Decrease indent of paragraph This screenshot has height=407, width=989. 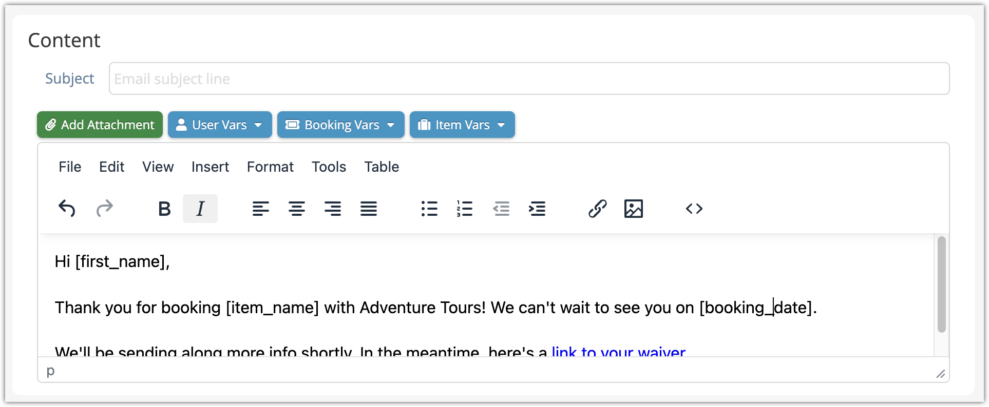tap(501, 209)
